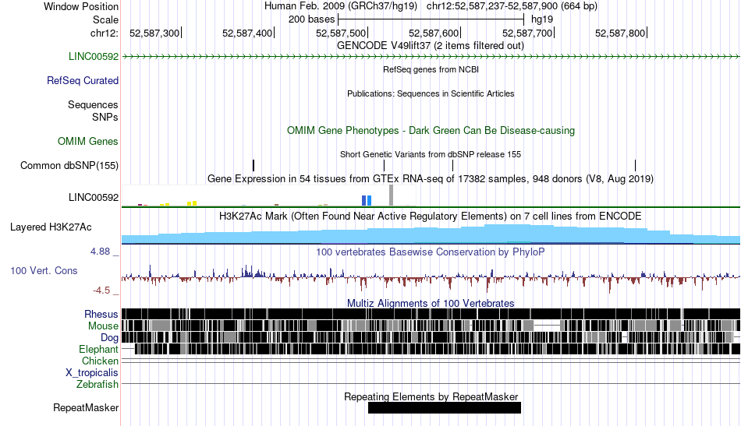Click the RefSeq genes from NCBI title
The height and width of the screenshot is (426, 741).
coord(431,69)
